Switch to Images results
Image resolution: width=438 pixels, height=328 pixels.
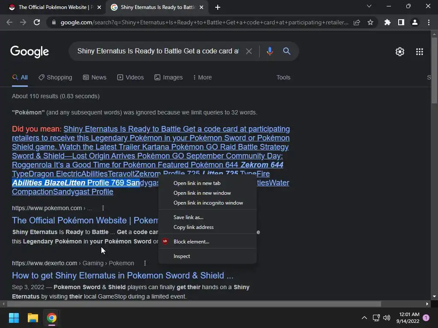tap(169, 78)
